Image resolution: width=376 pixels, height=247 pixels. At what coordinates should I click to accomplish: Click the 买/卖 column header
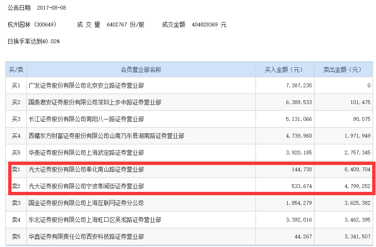click(x=16, y=70)
